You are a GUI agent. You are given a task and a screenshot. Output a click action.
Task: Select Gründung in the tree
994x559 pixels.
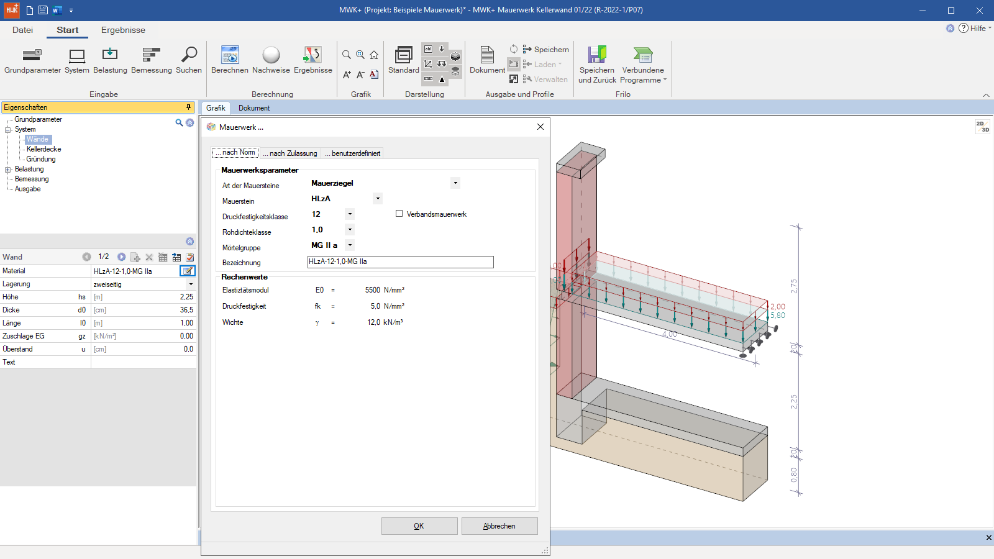pyautogui.click(x=41, y=159)
